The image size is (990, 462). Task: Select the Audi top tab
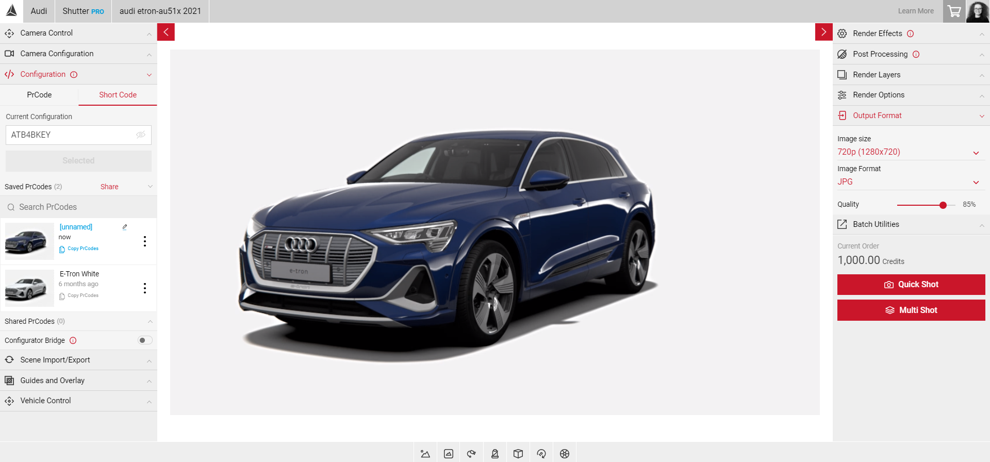click(39, 11)
